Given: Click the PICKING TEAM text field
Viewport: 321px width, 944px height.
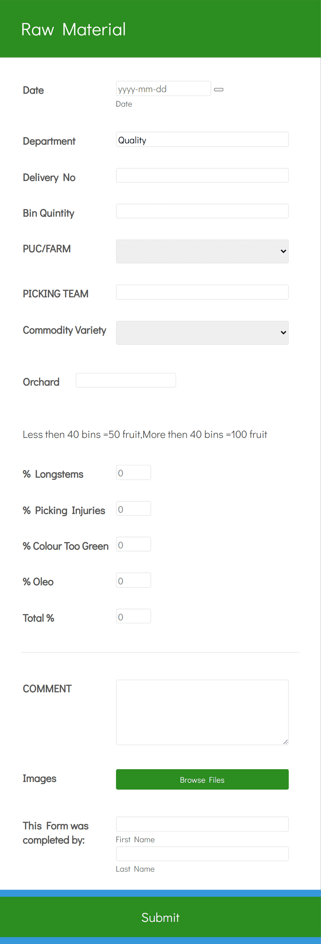Looking at the screenshot, I should coord(202,292).
